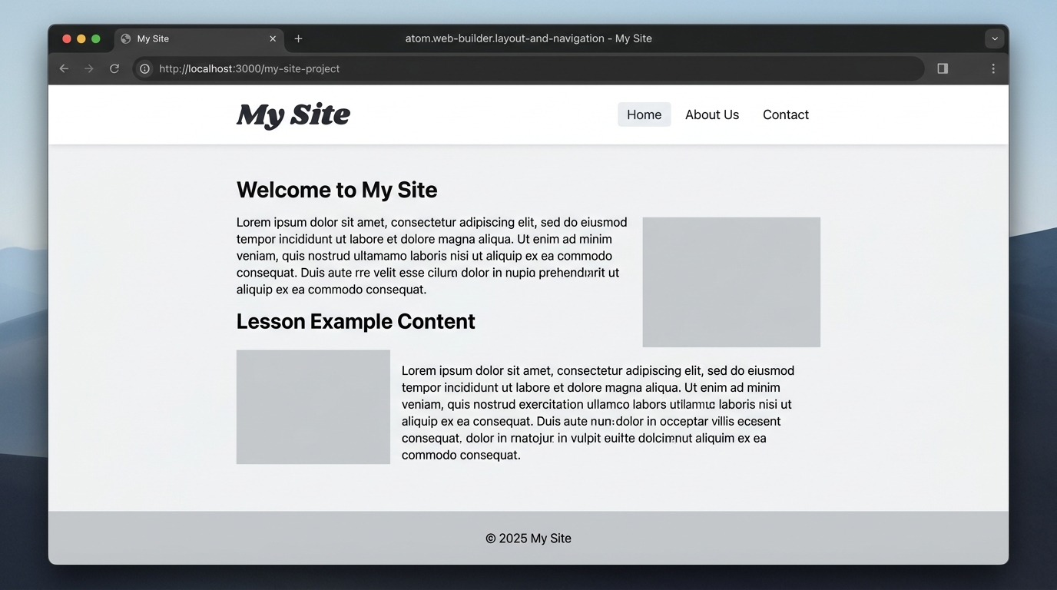This screenshot has width=1057, height=590.
Task: Open the browser side panel icon
Action: [943, 68]
